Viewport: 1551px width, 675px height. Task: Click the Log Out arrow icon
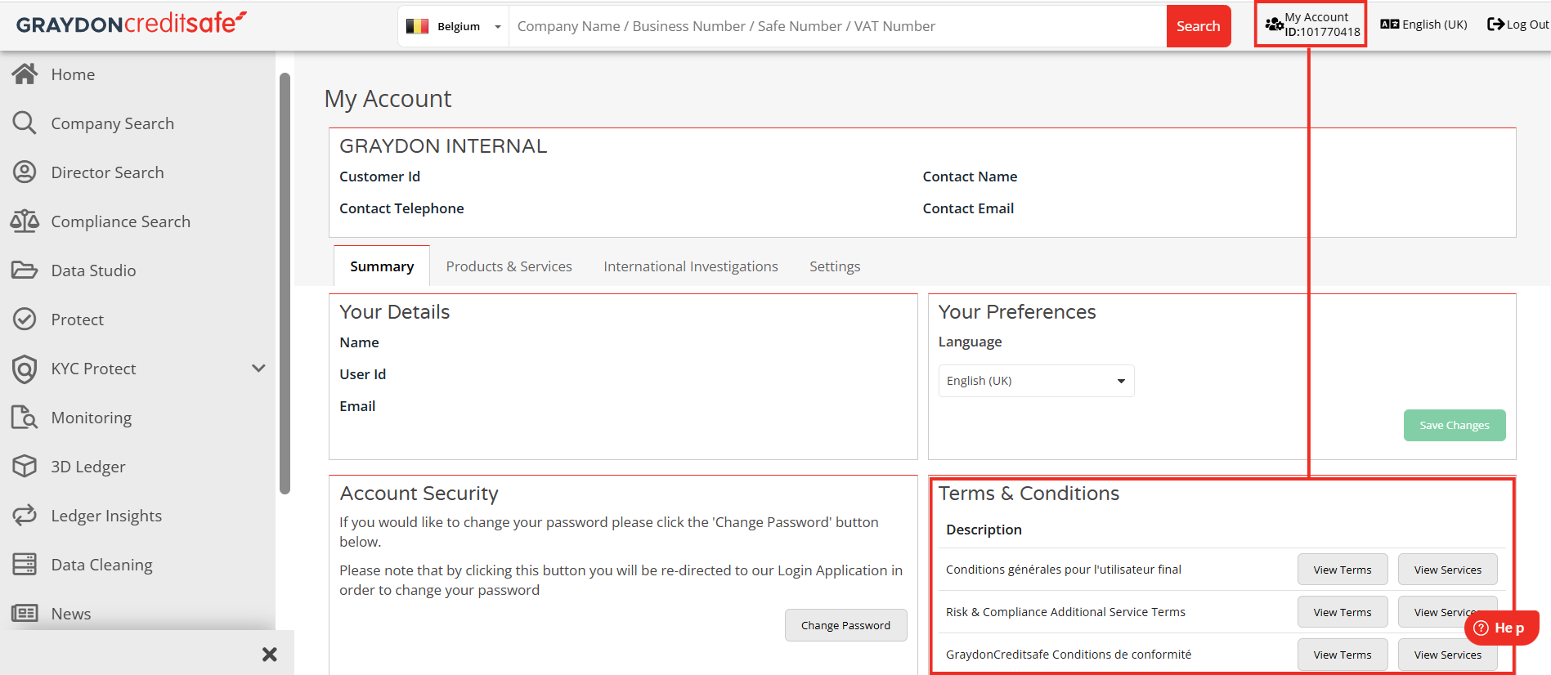tap(1495, 25)
